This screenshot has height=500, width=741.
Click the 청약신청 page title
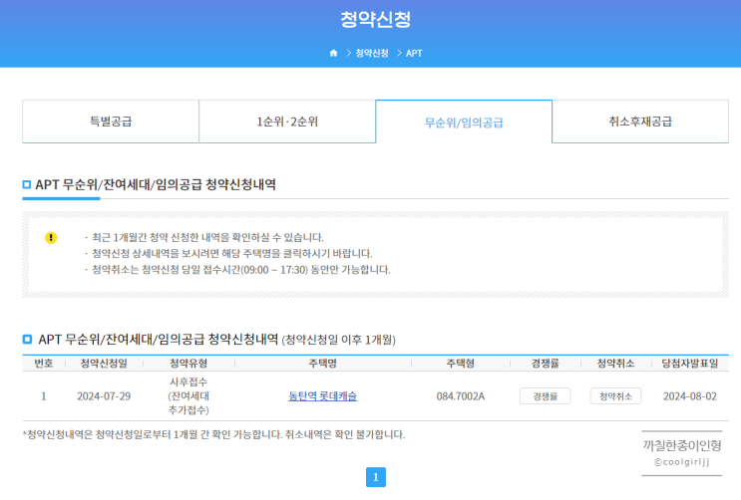(x=376, y=19)
